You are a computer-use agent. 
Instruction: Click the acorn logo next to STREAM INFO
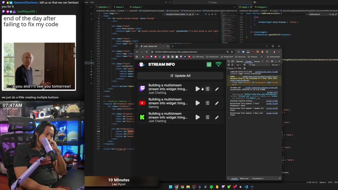[142, 64]
